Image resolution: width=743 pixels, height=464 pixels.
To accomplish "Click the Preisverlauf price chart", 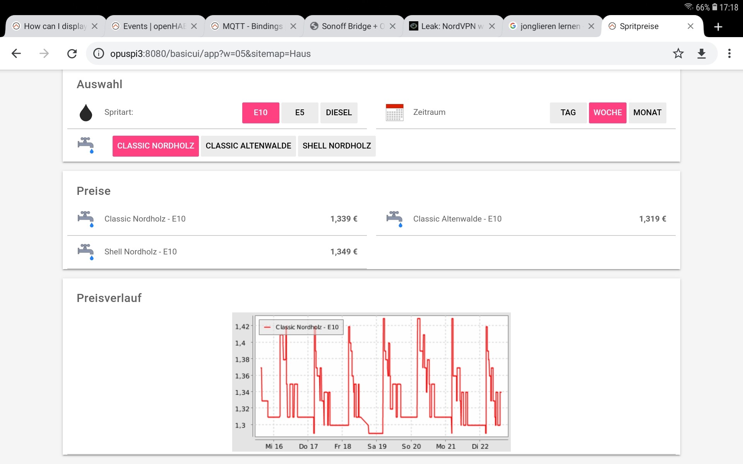I will (x=371, y=382).
